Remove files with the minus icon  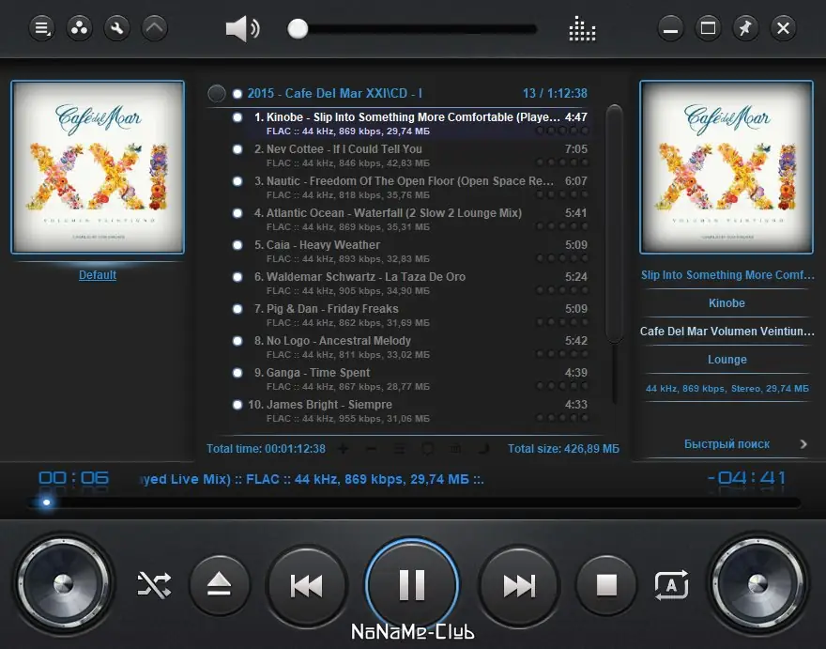click(x=371, y=449)
